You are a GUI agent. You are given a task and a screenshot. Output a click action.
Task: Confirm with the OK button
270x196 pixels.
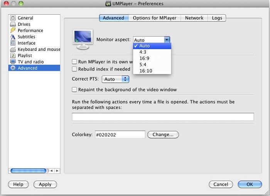[x=250, y=184]
